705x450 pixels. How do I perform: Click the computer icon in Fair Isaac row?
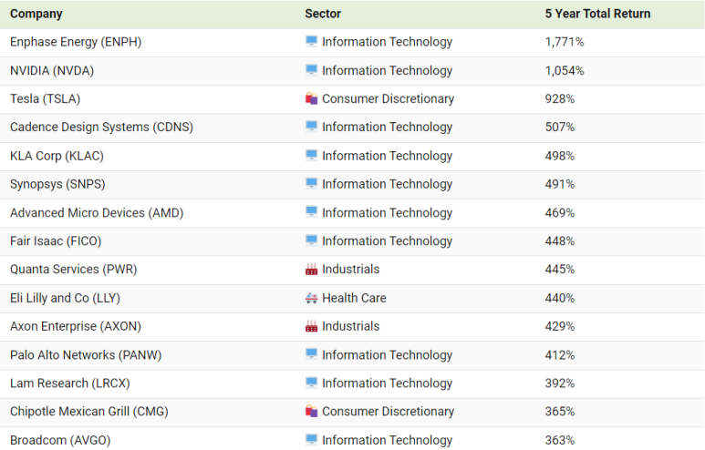tap(311, 240)
